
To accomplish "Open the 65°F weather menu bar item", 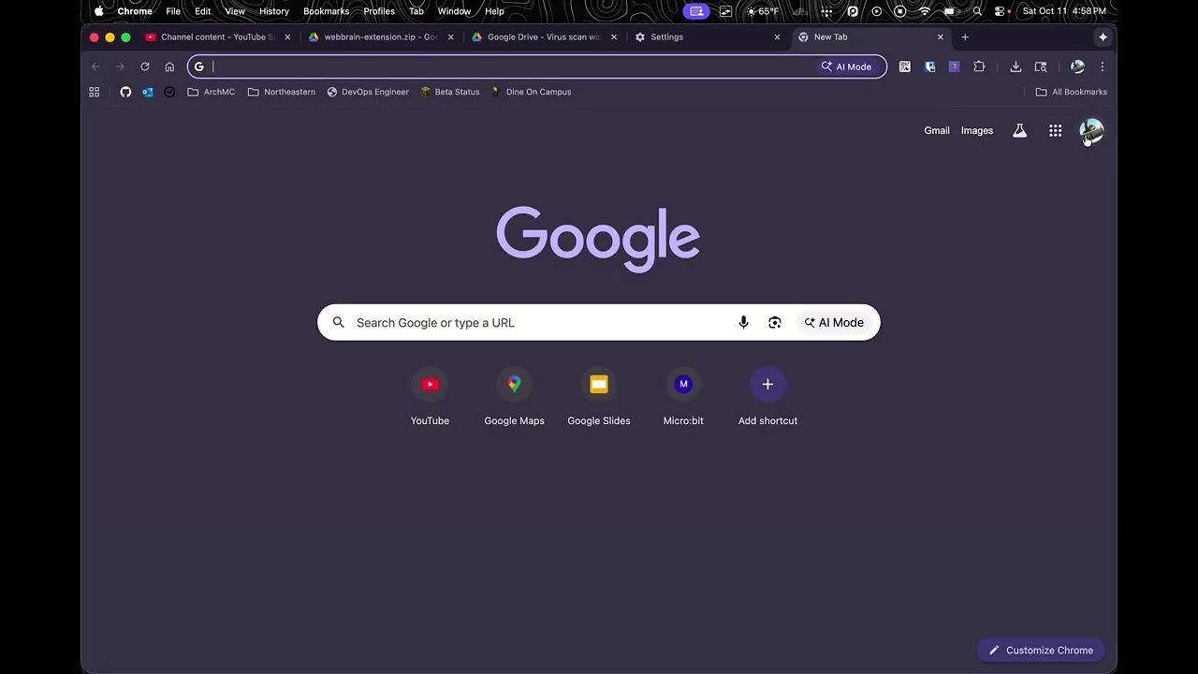I will (x=762, y=11).
